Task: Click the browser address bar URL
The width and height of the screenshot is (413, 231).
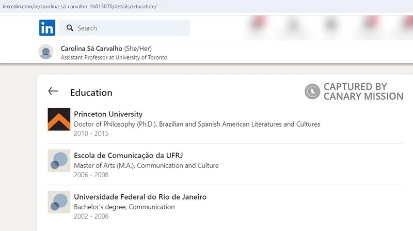Action: pyautogui.click(x=80, y=7)
